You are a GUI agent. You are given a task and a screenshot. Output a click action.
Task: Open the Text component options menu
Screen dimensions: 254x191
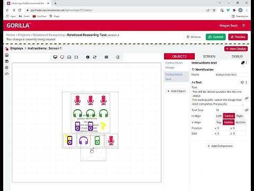tap(247, 82)
